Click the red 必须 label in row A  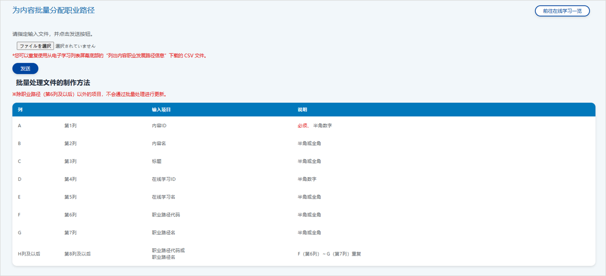(x=303, y=126)
